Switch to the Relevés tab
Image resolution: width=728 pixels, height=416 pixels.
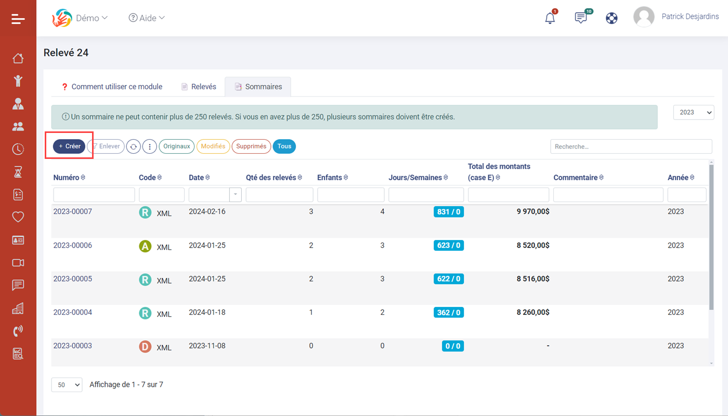click(x=199, y=87)
